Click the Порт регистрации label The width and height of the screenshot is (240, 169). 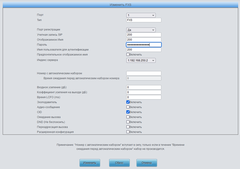[x=48, y=30]
